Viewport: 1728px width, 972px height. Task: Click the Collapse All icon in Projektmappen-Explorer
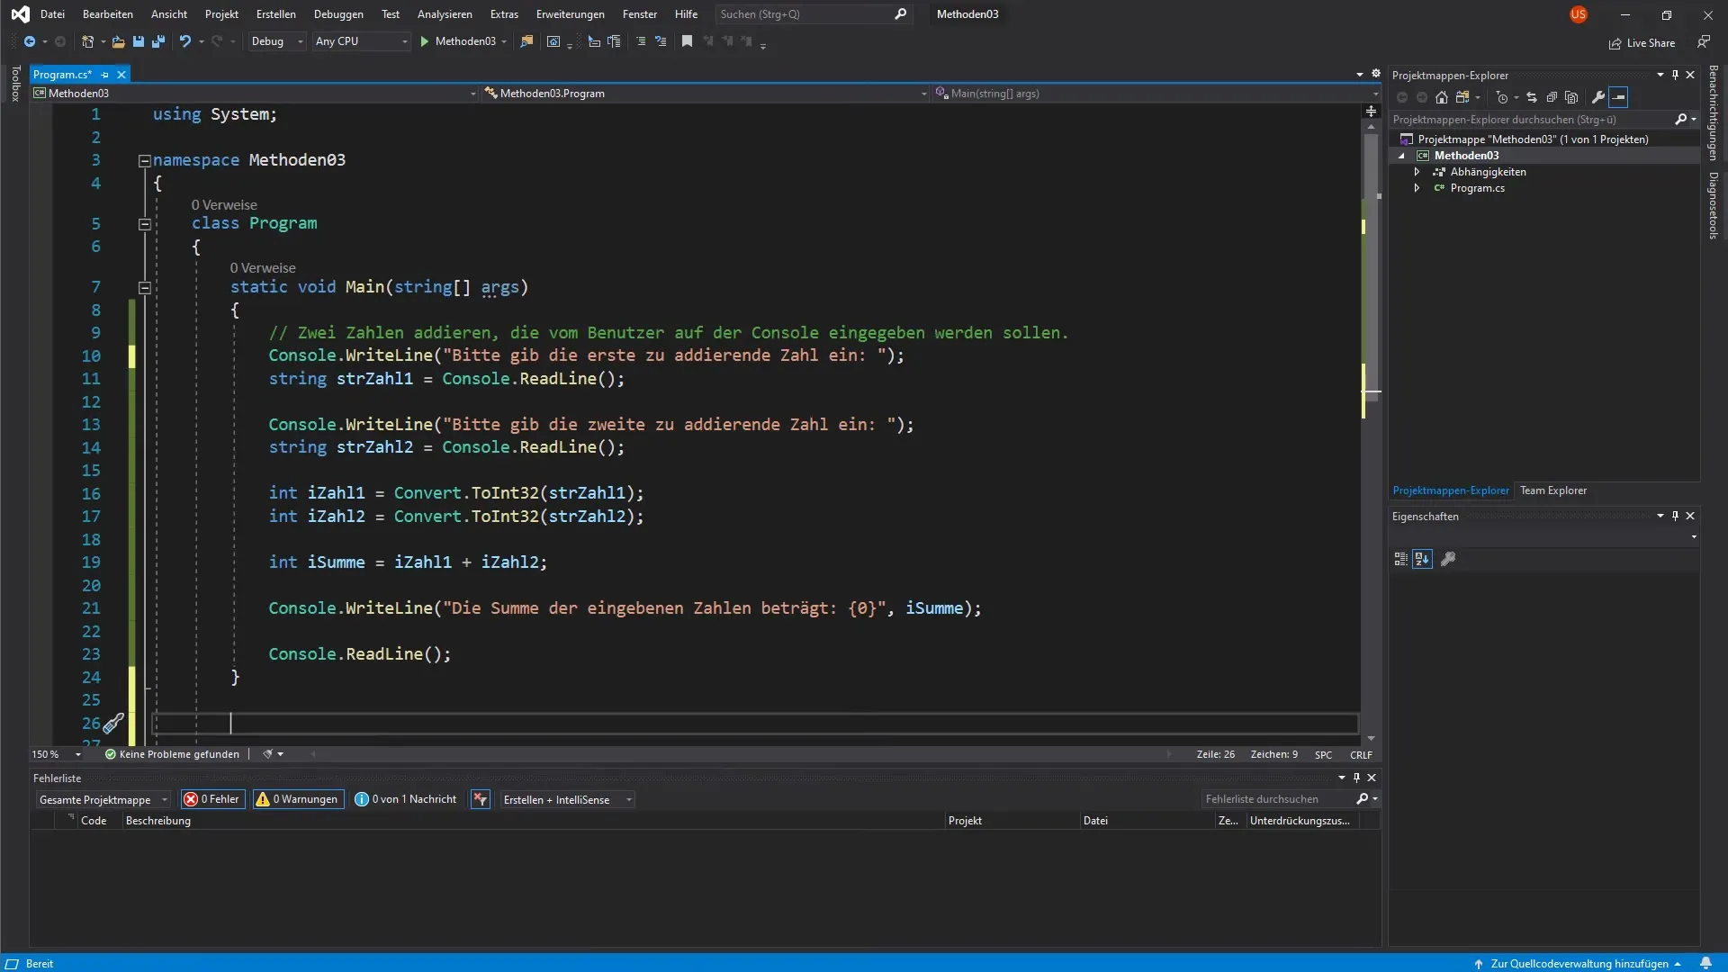tap(1552, 97)
